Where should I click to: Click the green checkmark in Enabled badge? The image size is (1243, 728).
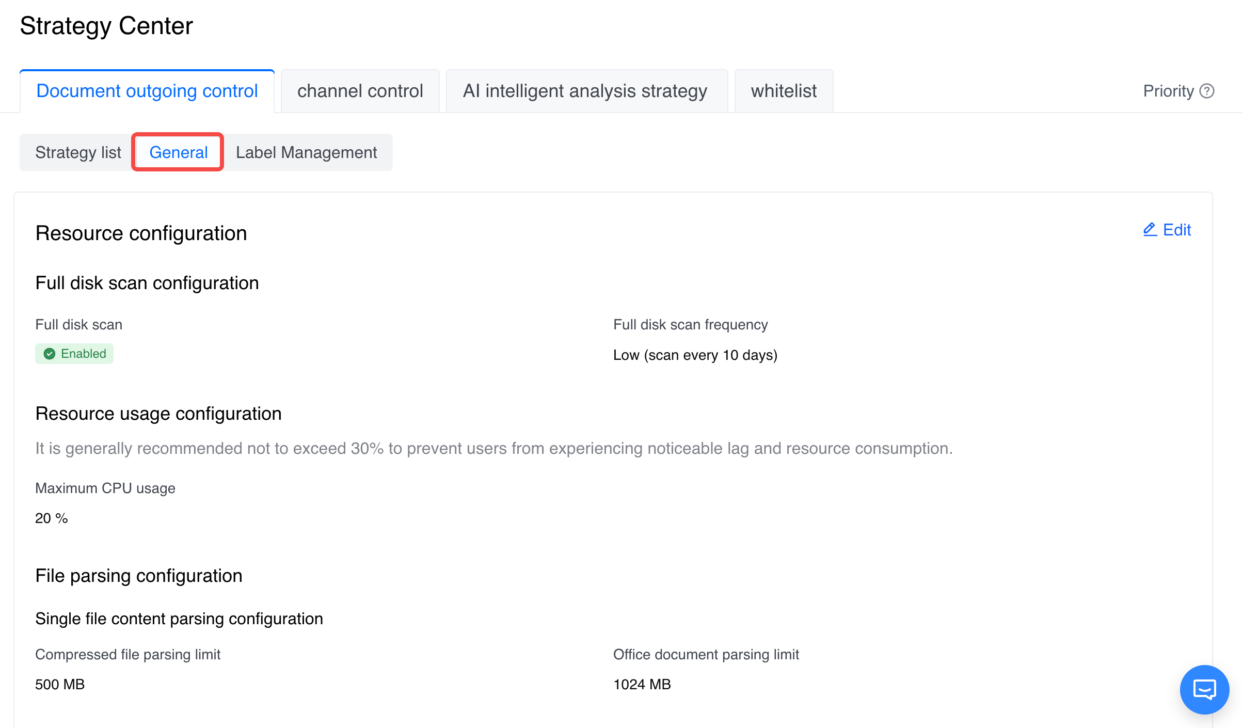(50, 354)
